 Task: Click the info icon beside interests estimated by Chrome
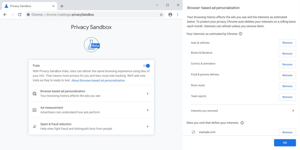pos(240,34)
